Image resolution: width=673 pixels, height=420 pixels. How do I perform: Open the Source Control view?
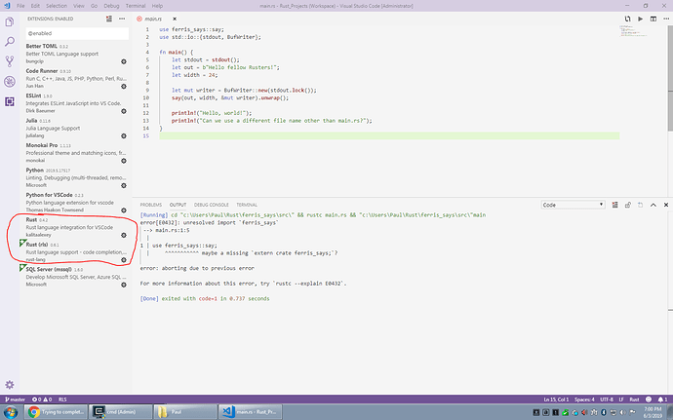[10, 61]
